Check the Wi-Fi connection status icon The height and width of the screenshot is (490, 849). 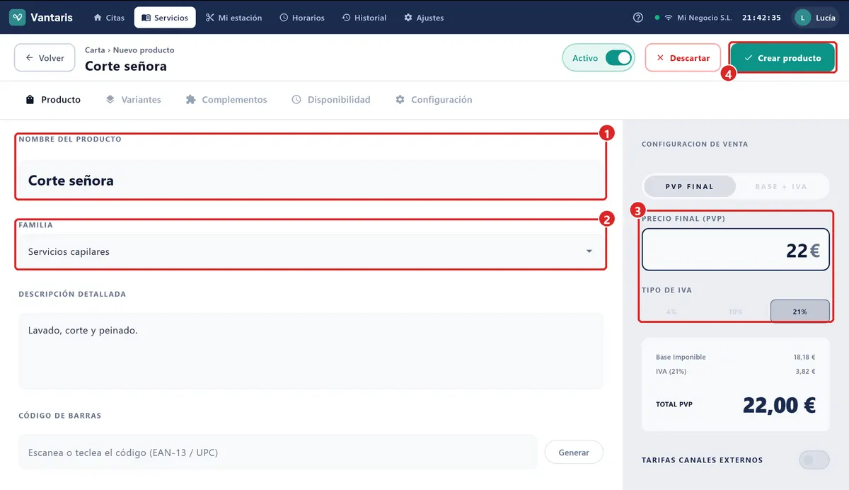[669, 18]
